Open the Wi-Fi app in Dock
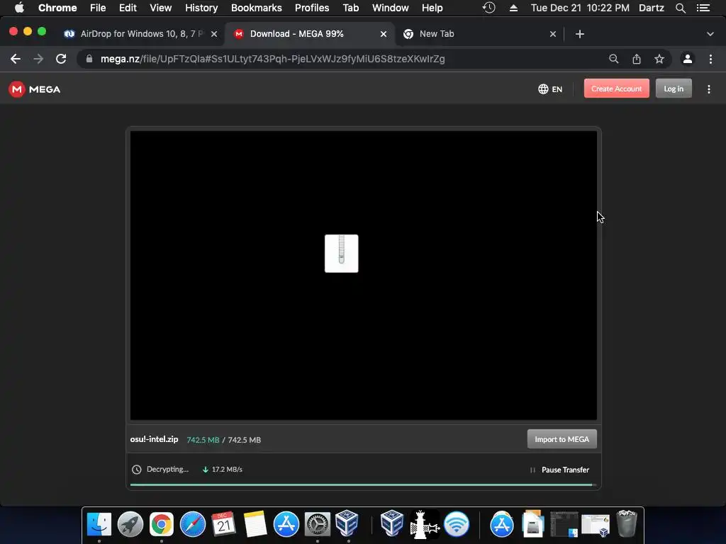 coord(457,524)
